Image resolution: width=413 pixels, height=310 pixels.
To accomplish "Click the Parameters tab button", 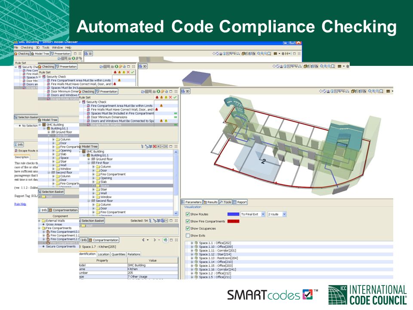I will [191, 202].
